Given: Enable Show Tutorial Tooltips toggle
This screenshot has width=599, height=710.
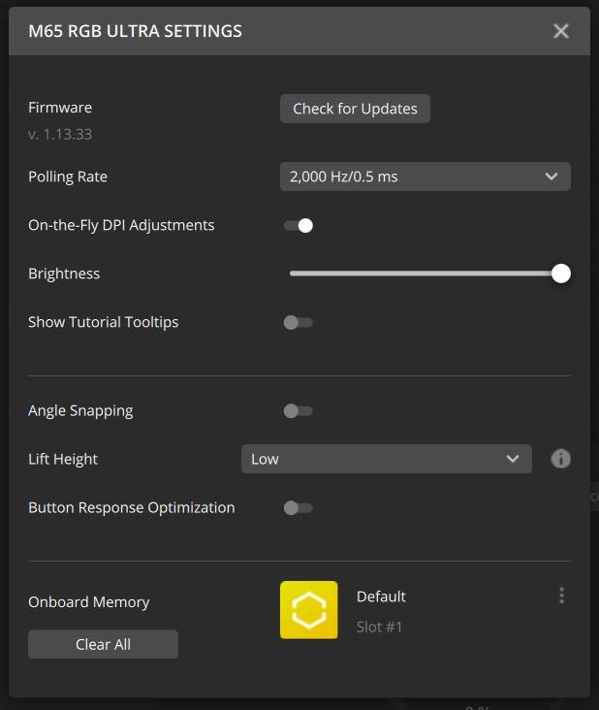Looking at the screenshot, I should [298, 323].
